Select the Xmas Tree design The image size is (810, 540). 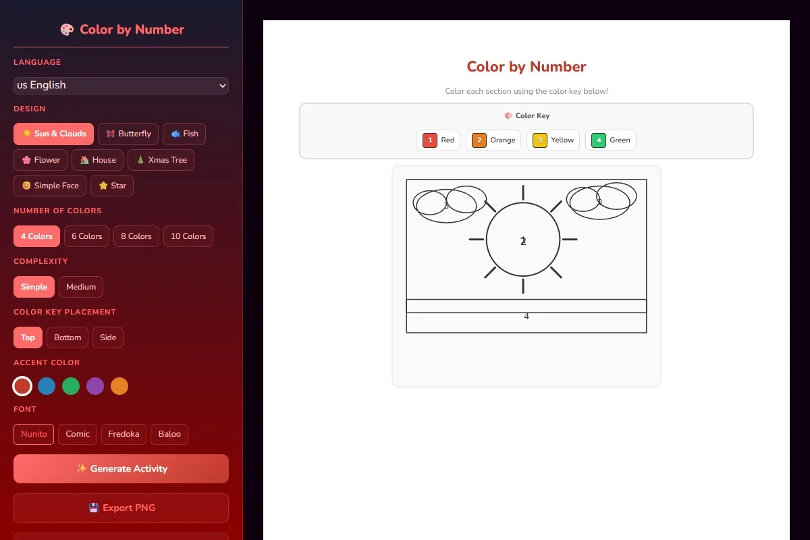pos(161,160)
